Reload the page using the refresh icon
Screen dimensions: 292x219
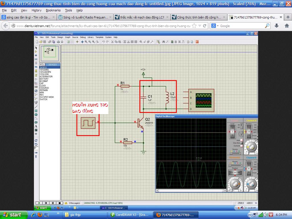coord(204,26)
